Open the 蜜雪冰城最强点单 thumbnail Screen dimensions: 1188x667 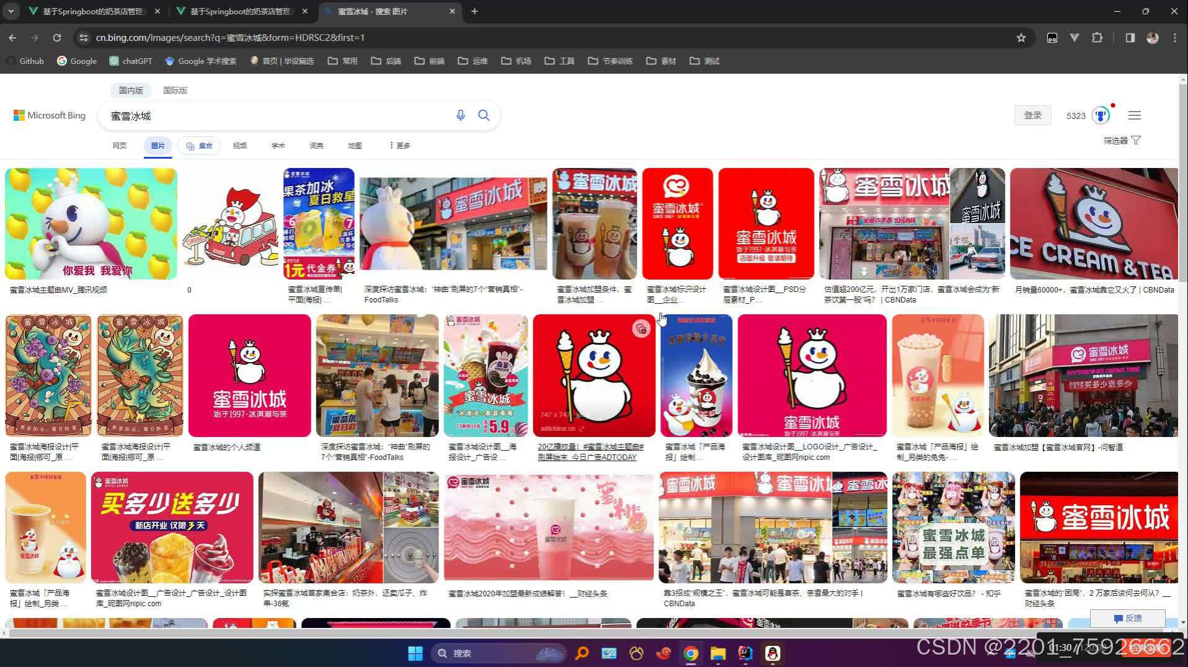(x=954, y=528)
